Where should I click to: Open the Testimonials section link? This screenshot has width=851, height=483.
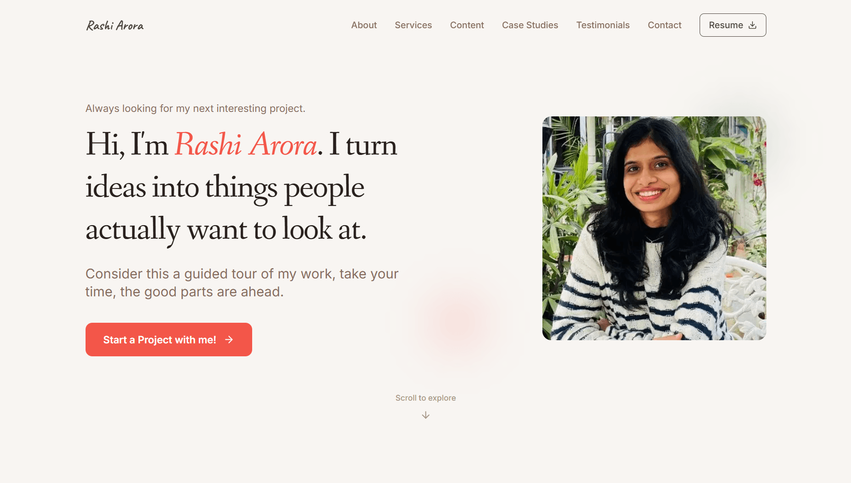click(x=603, y=25)
